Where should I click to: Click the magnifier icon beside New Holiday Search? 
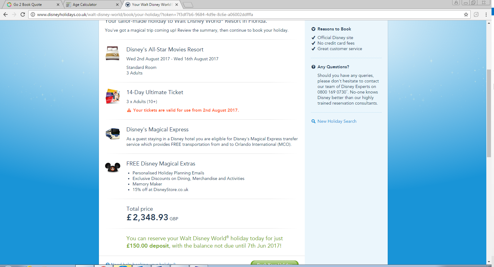[x=313, y=121]
